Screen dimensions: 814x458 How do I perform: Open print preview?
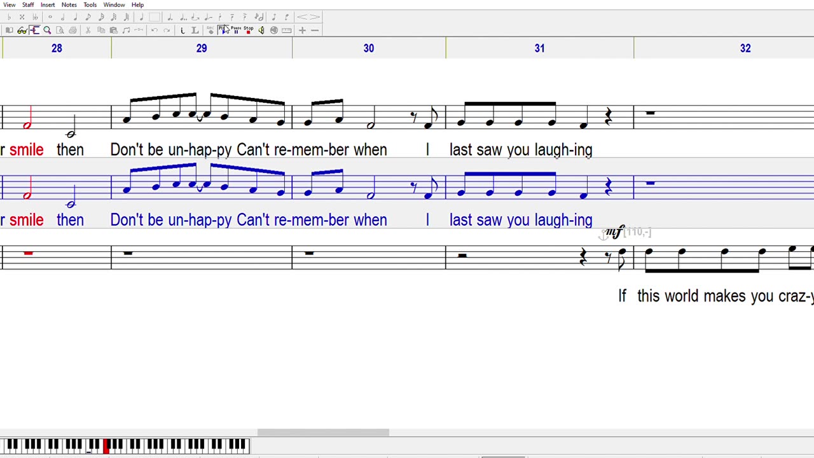point(60,30)
